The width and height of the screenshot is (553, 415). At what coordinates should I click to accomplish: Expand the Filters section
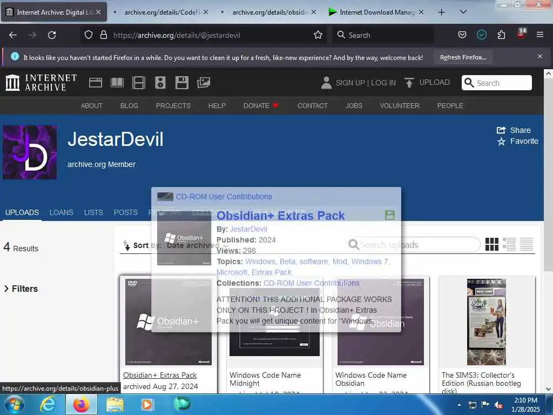point(21,289)
